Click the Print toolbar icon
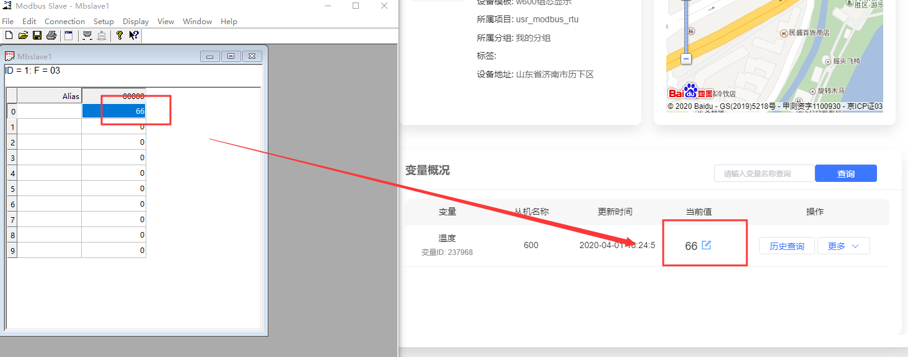Image resolution: width=908 pixels, height=357 pixels. click(51, 36)
